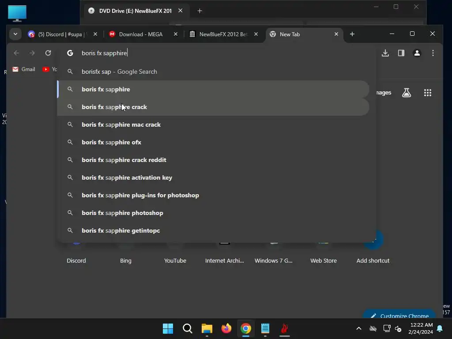This screenshot has width=452, height=339.
Task: Switch to DVD Drive (E:) NewBlueFX tab in Explorer
Action: click(135, 11)
